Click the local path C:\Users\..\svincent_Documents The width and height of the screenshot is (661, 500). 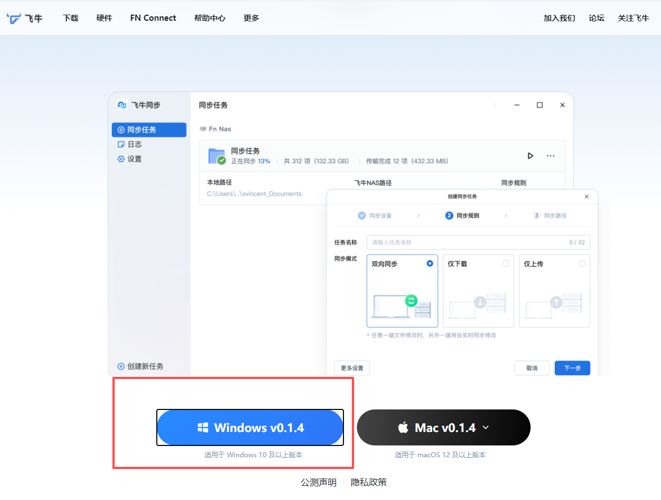pos(254,193)
